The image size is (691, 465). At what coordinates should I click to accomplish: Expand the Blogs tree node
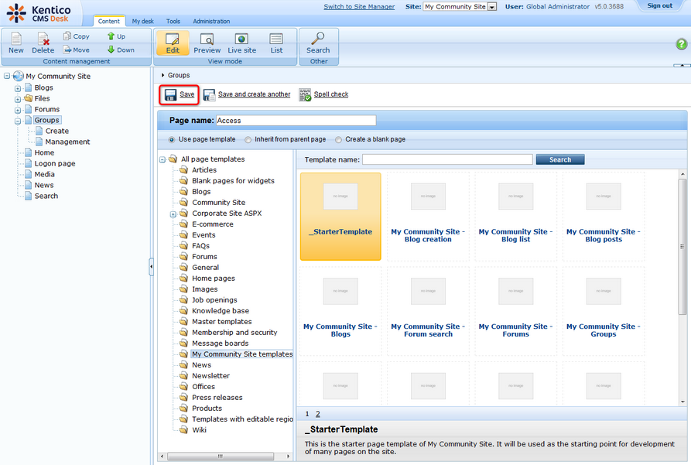[x=18, y=88]
